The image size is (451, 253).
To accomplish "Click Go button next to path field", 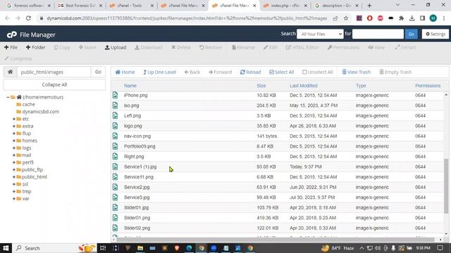I will pyautogui.click(x=98, y=72).
